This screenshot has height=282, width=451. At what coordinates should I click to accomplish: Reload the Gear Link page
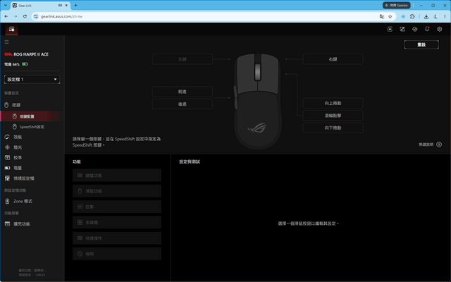25,16
